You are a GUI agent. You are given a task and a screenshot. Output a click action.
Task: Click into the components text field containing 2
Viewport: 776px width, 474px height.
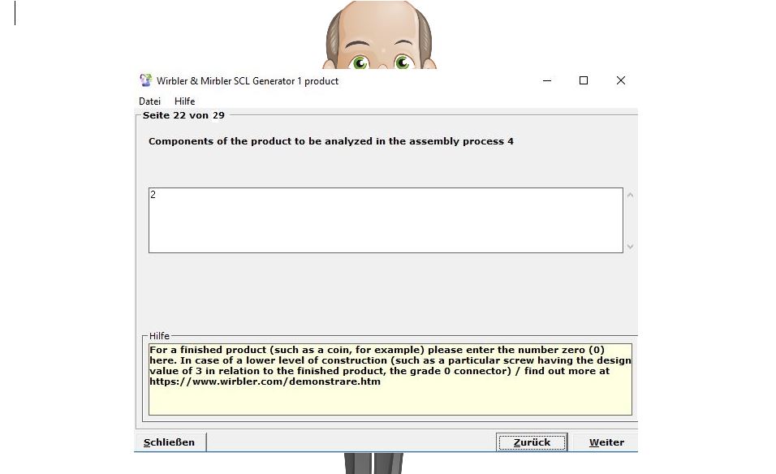coord(385,220)
